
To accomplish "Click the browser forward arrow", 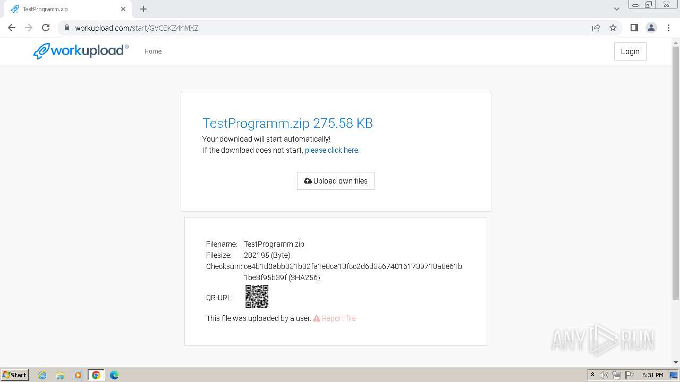I will [29, 28].
